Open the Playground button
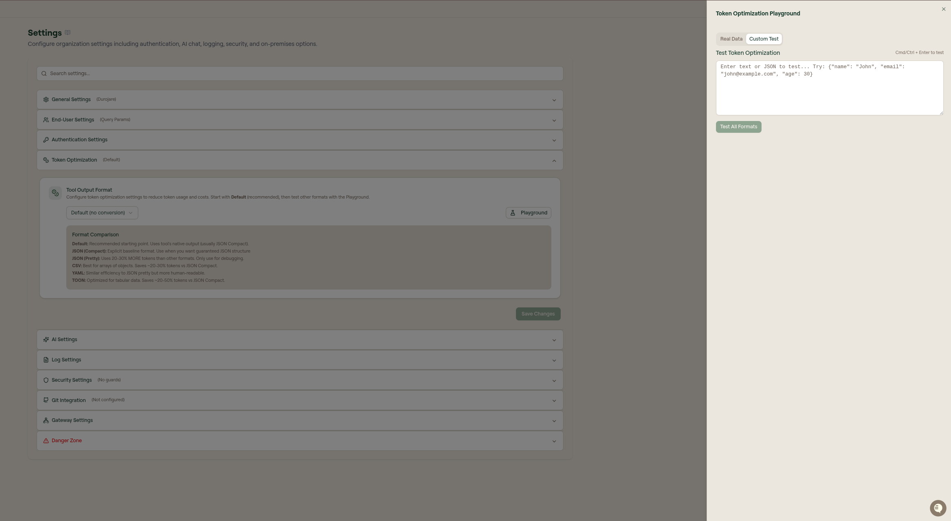The height and width of the screenshot is (521, 951). click(x=528, y=213)
